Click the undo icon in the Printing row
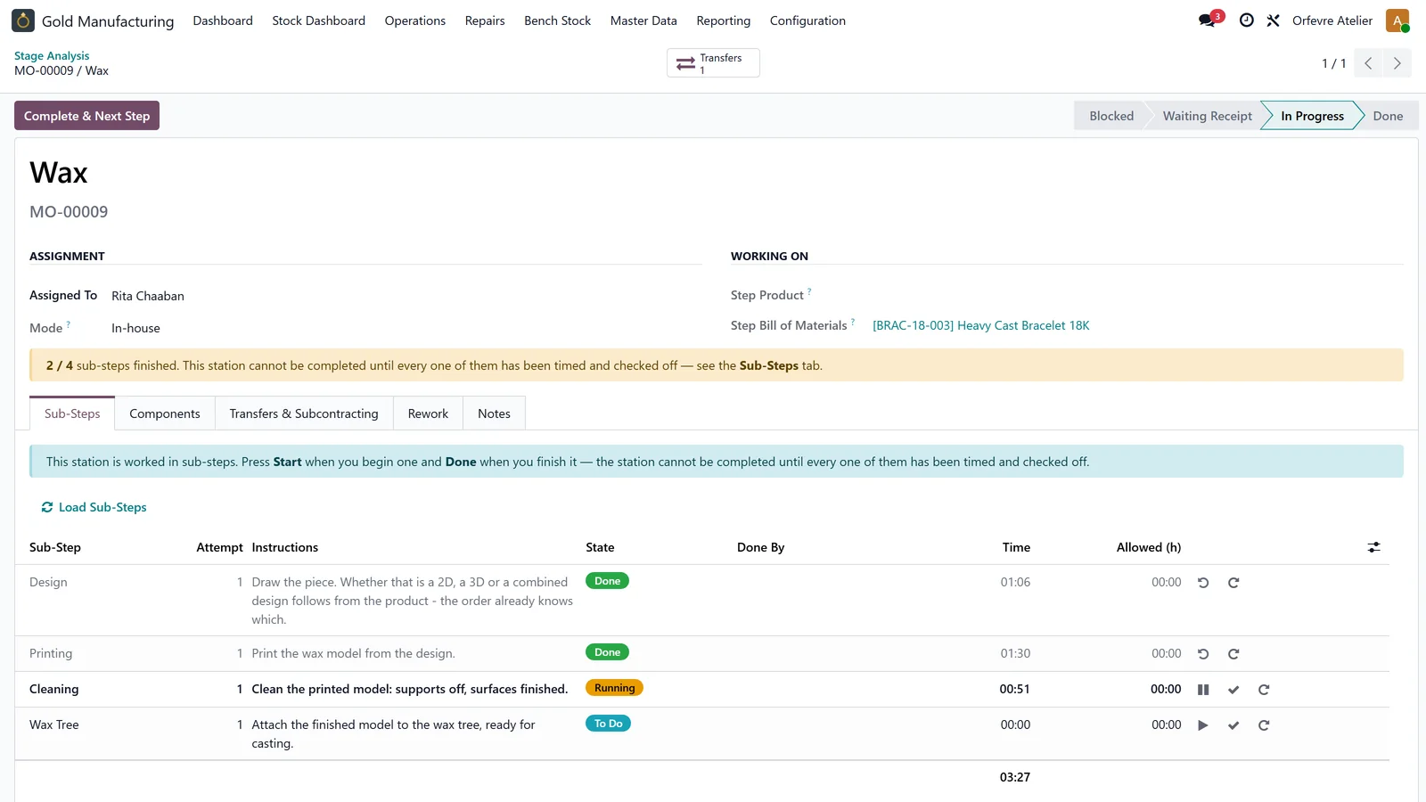This screenshot has height=802, width=1426. click(x=1203, y=654)
